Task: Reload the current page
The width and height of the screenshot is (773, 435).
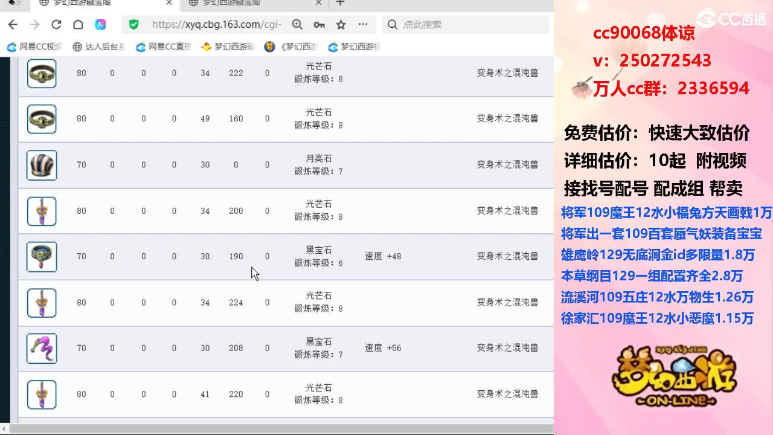Action: [56, 24]
